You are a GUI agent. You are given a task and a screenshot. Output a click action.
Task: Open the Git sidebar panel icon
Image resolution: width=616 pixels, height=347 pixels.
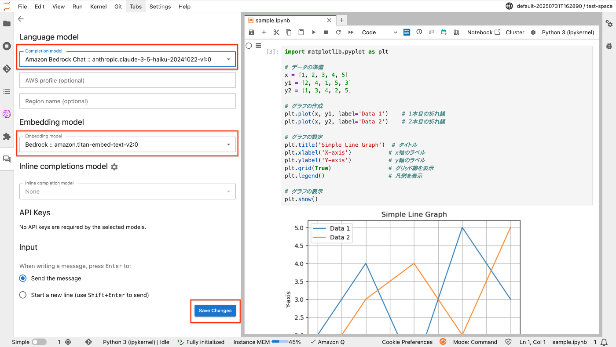pos(7,69)
